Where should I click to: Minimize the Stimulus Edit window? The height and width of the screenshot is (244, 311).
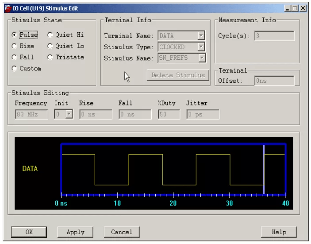[288, 8]
